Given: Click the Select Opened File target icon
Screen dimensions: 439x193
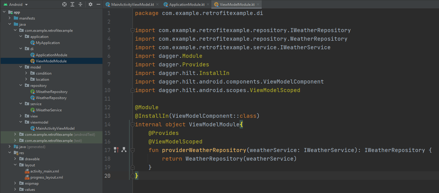Looking at the screenshot, I should coord(64,5).
